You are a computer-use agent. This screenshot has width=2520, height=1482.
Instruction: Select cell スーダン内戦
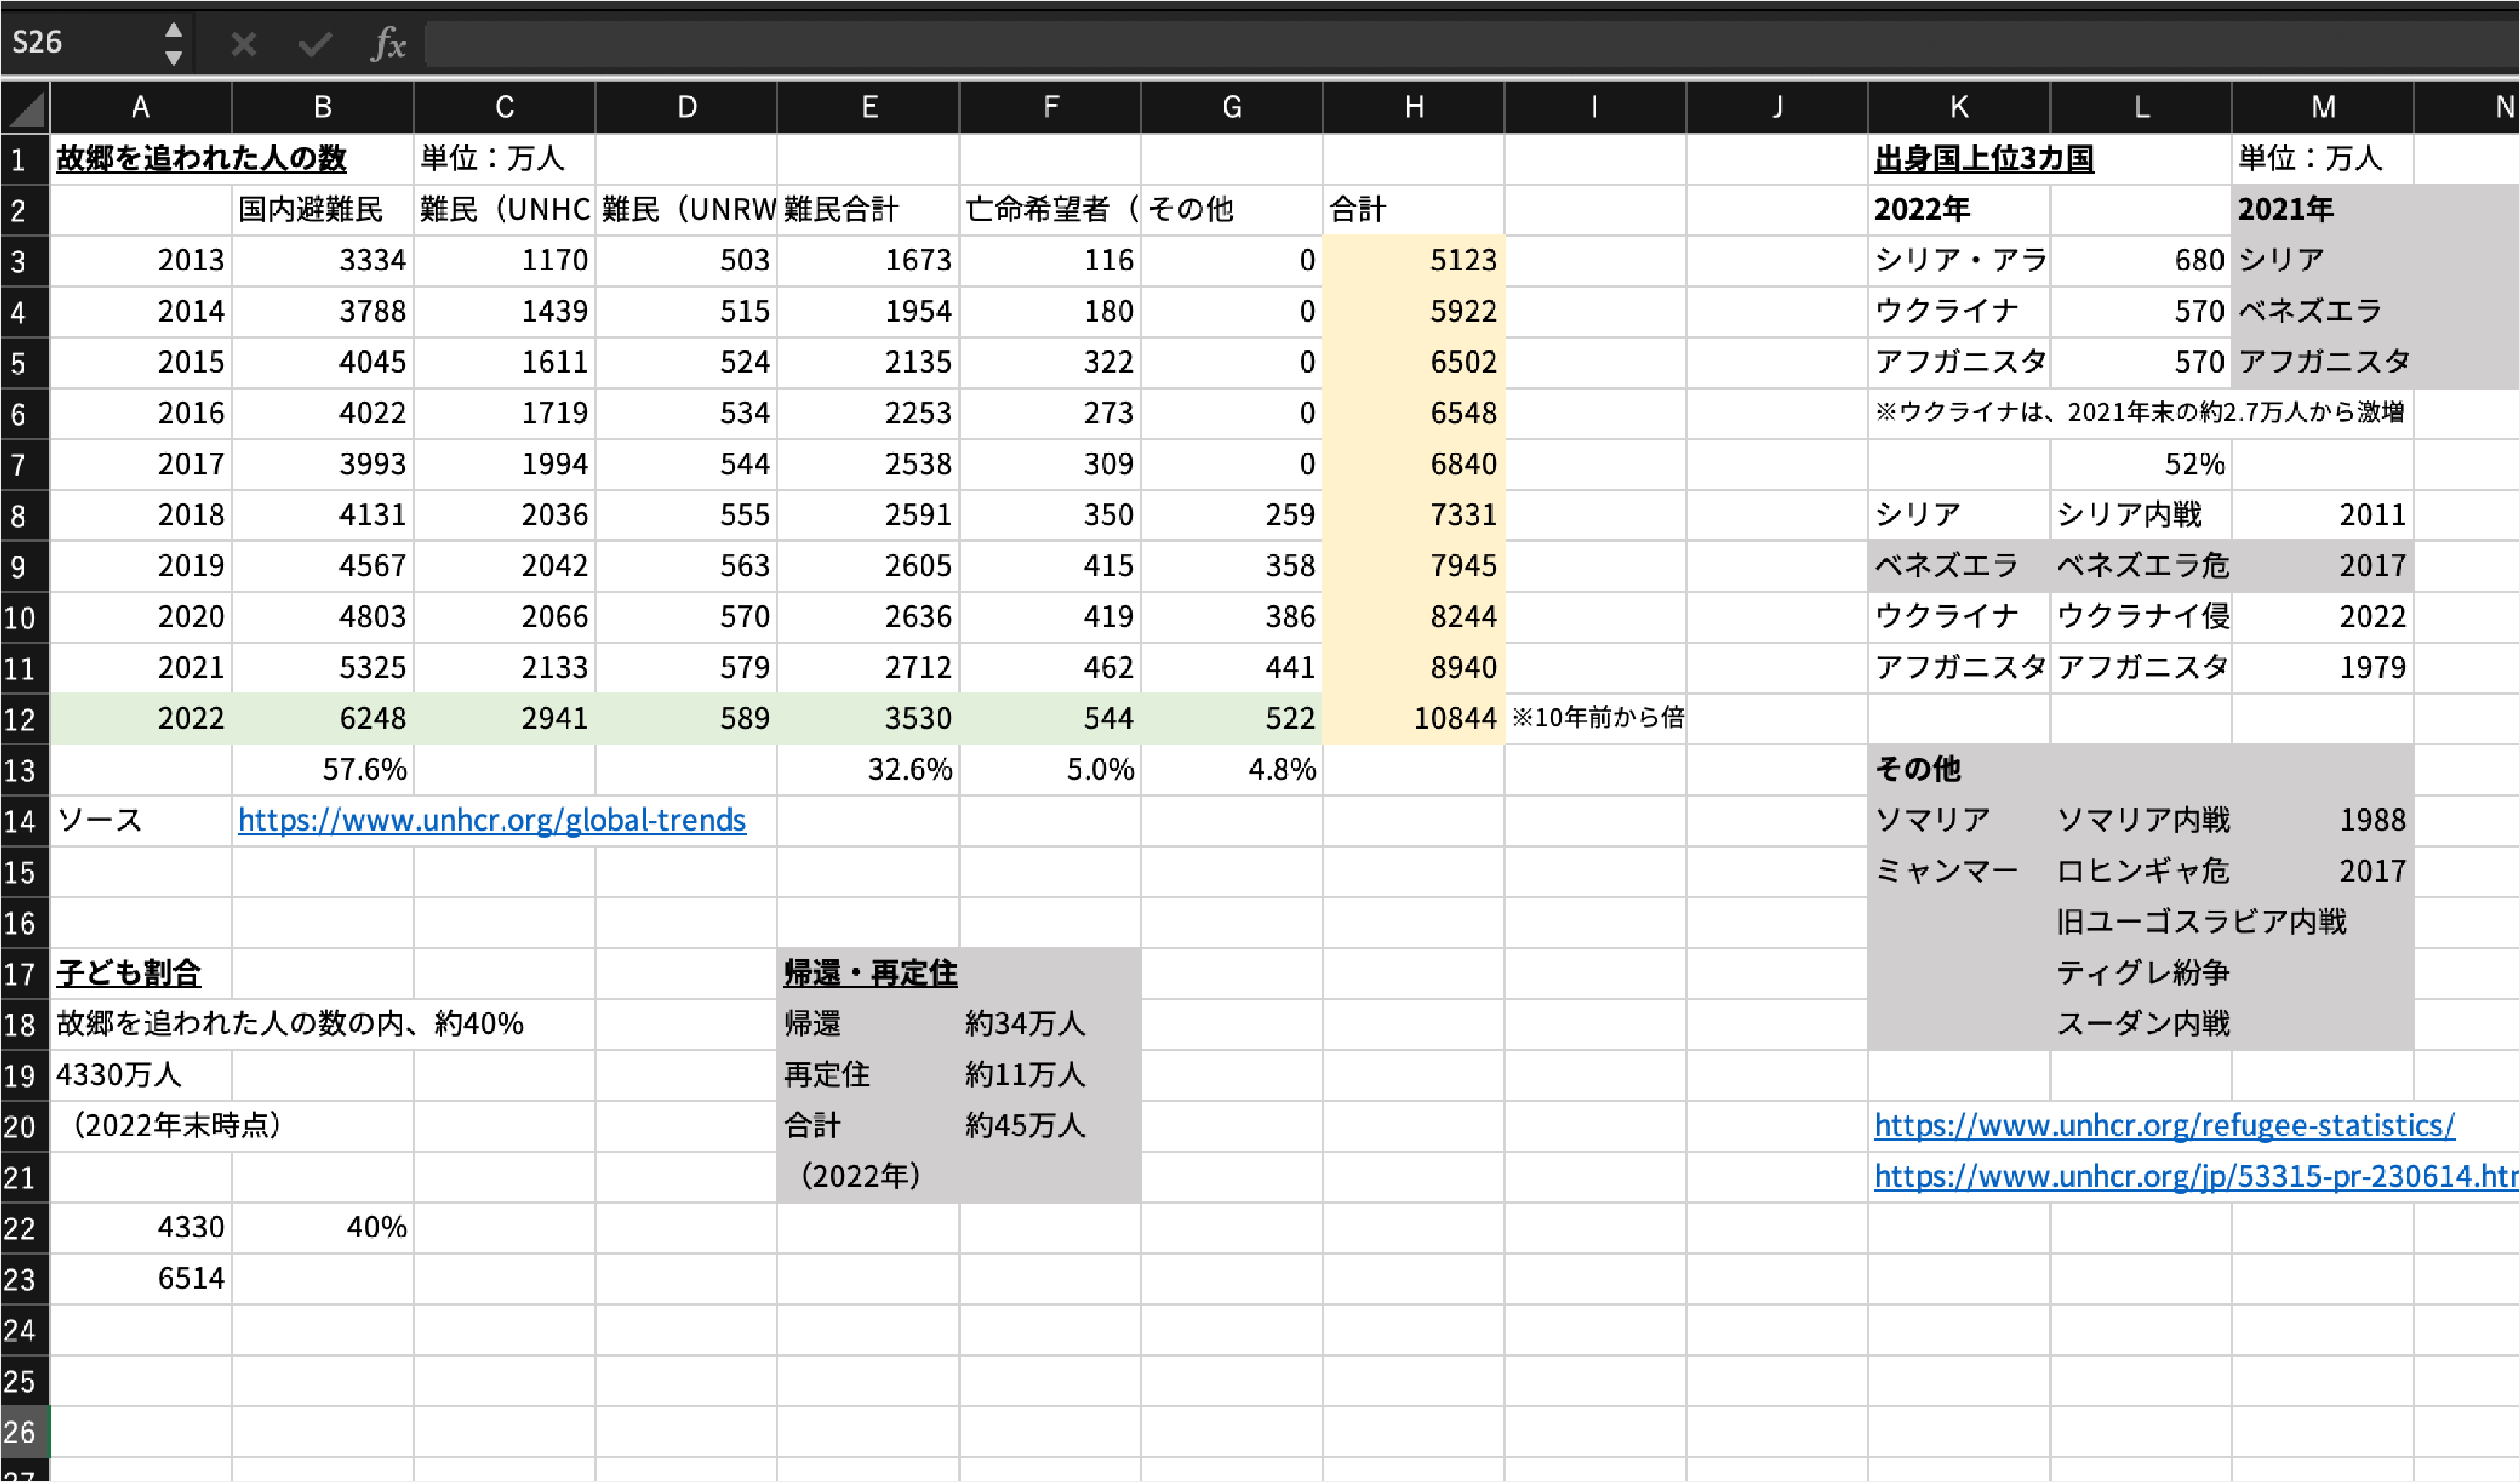[x=2141, y=1024]
